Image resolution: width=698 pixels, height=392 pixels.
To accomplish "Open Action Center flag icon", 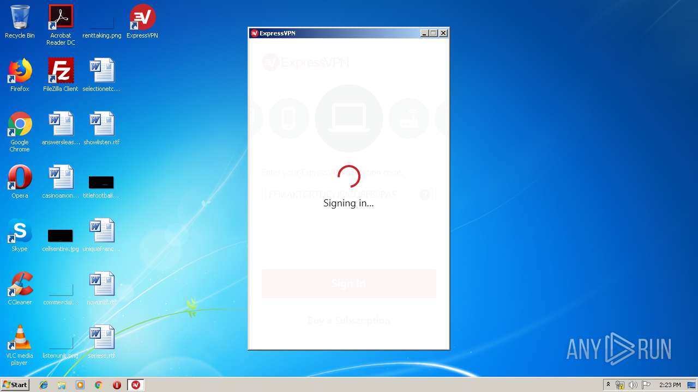I will coord(646,385).
